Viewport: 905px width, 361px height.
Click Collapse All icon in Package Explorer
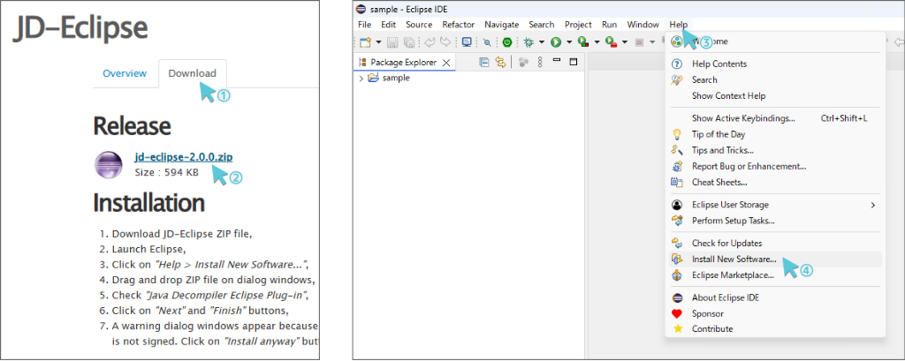[x=483, y=62]
